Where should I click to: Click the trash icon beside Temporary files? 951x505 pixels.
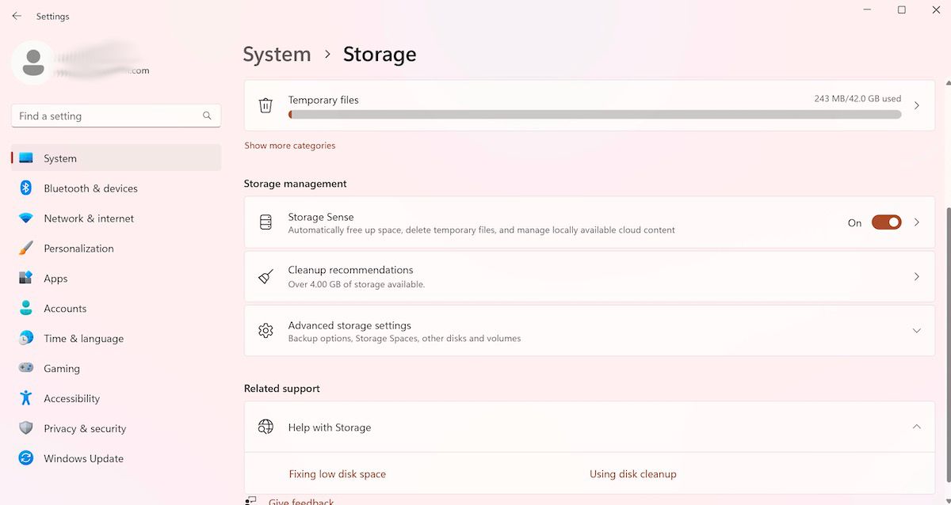click(265, 104)
